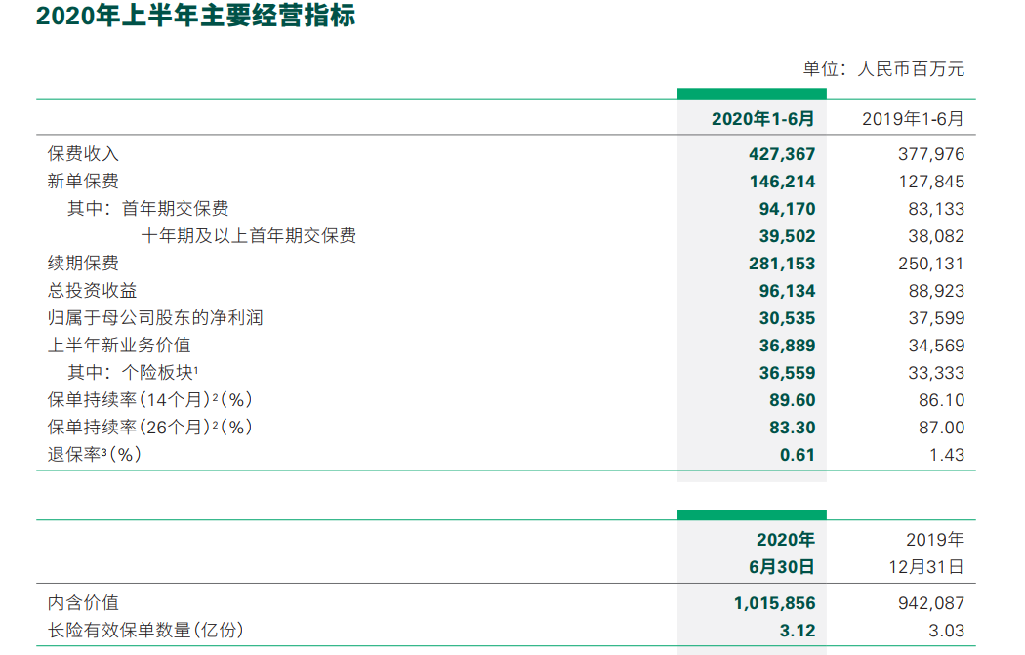Click the value 281,153
Viewport: 1025px width, 655px height.
coord(782,265)
